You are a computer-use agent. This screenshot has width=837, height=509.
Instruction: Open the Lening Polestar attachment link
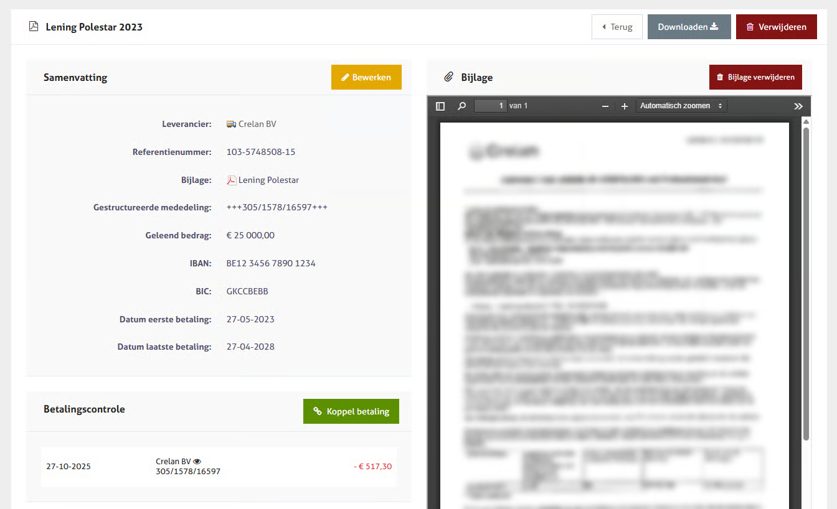pyautogui.click(x=268, y=180)
